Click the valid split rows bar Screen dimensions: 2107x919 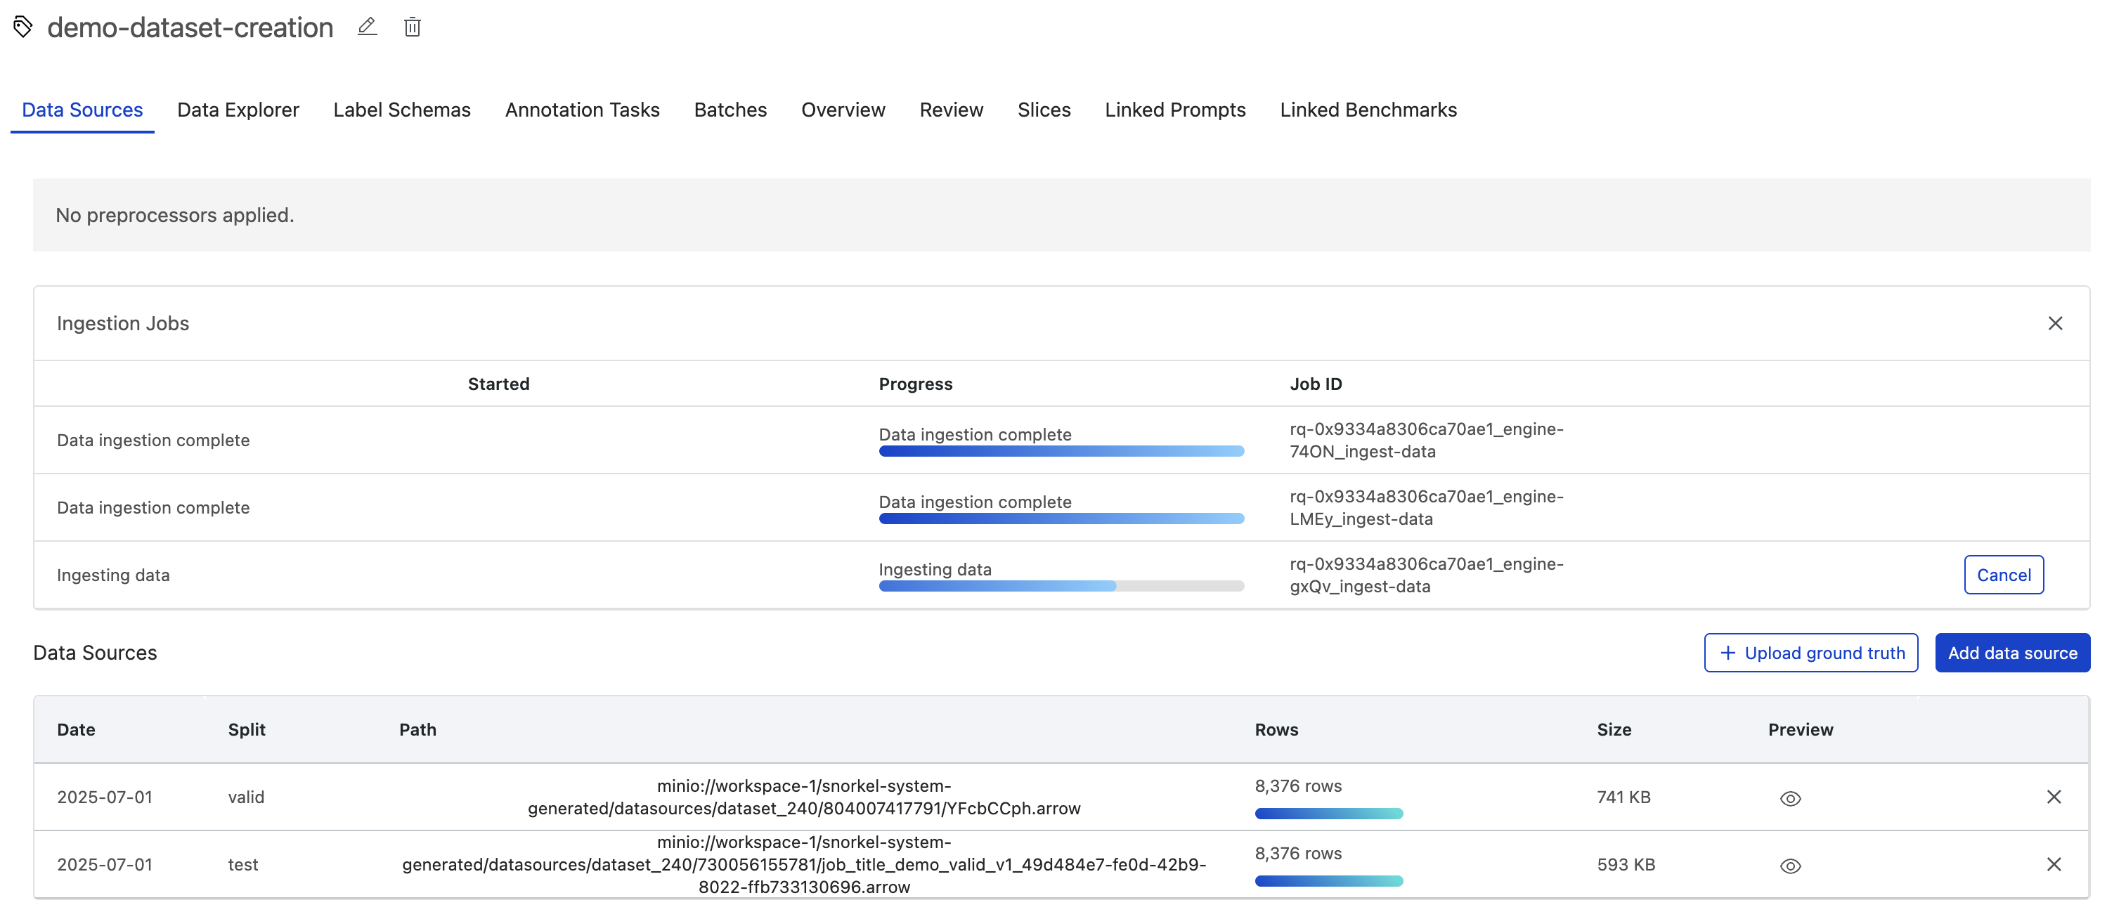tap(1328, 814)
